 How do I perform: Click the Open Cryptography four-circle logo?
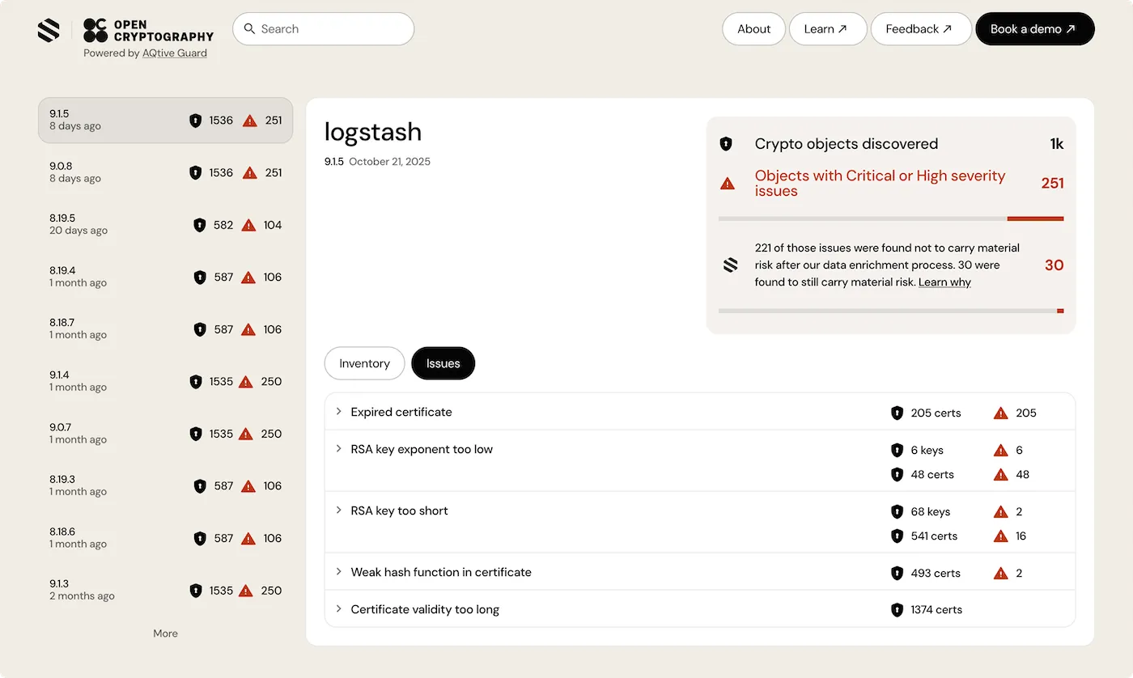point(95,30)
